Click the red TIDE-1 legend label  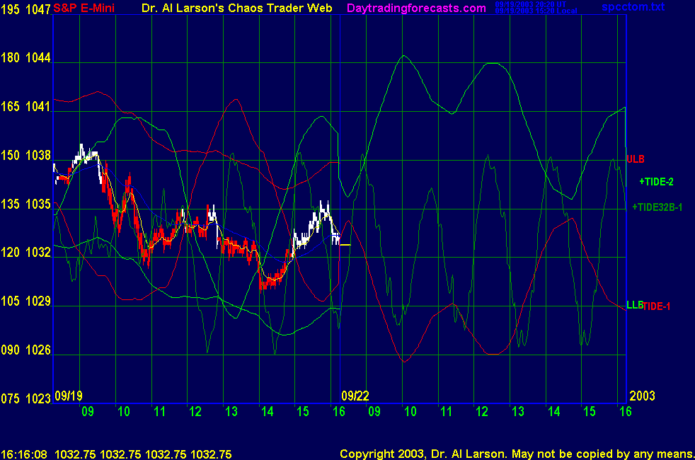coord(656,306)
